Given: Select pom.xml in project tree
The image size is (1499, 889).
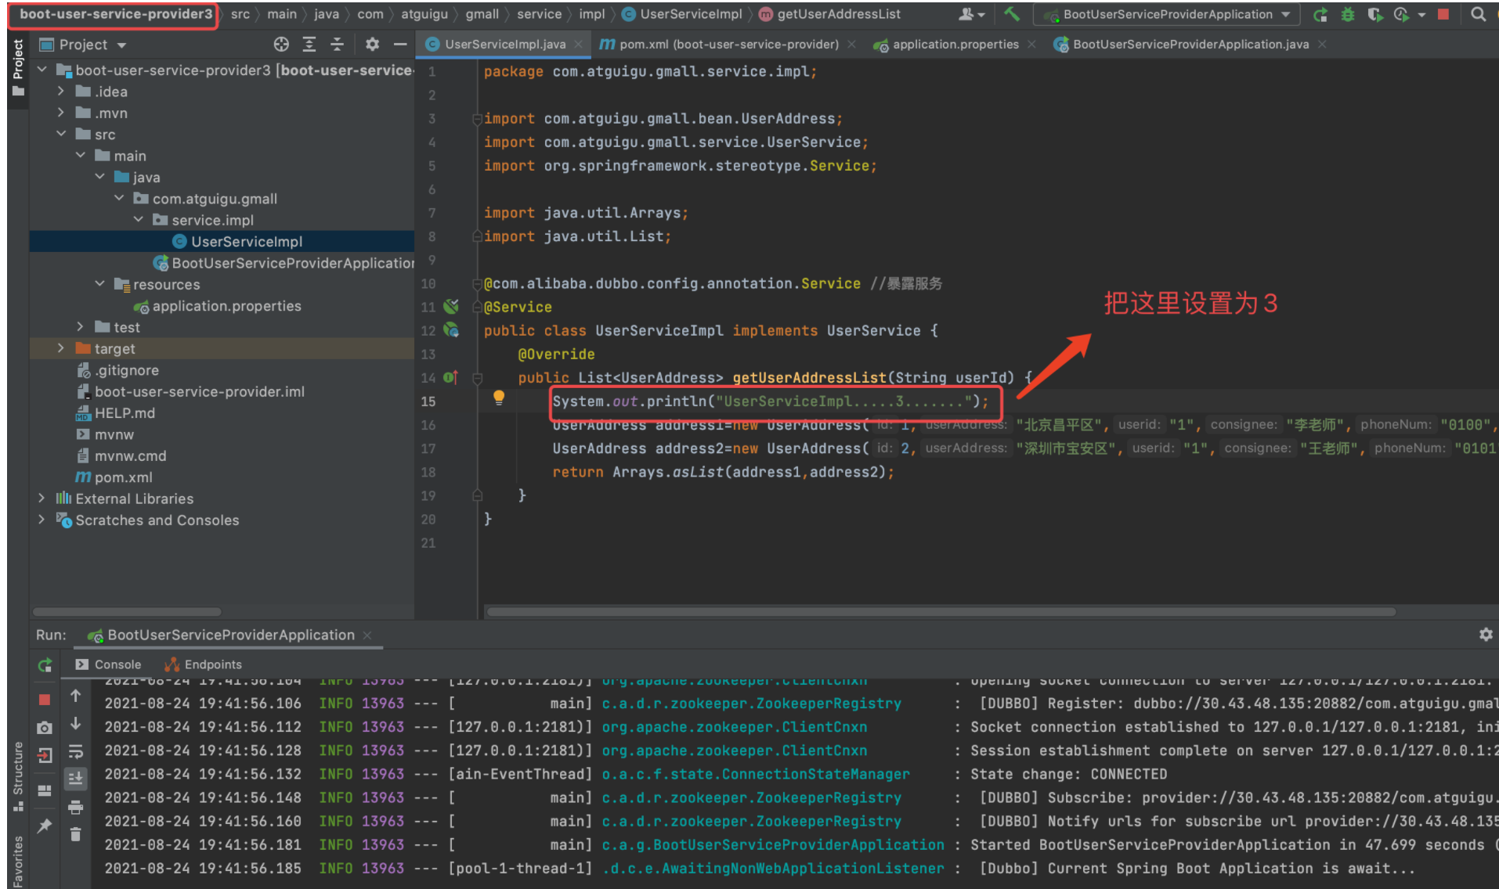Looking at the screenshot, I should pyautogui.click(x=114, y=477).
